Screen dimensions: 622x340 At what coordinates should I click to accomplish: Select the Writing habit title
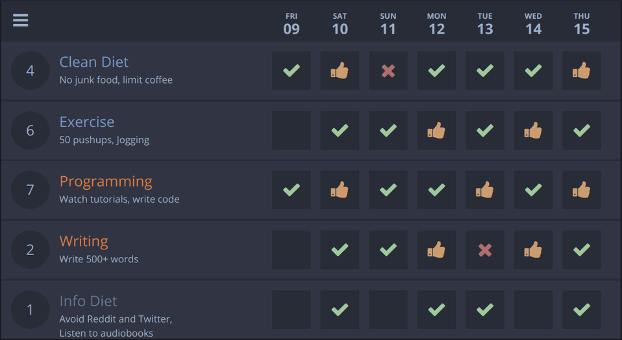tap(84, 242)
